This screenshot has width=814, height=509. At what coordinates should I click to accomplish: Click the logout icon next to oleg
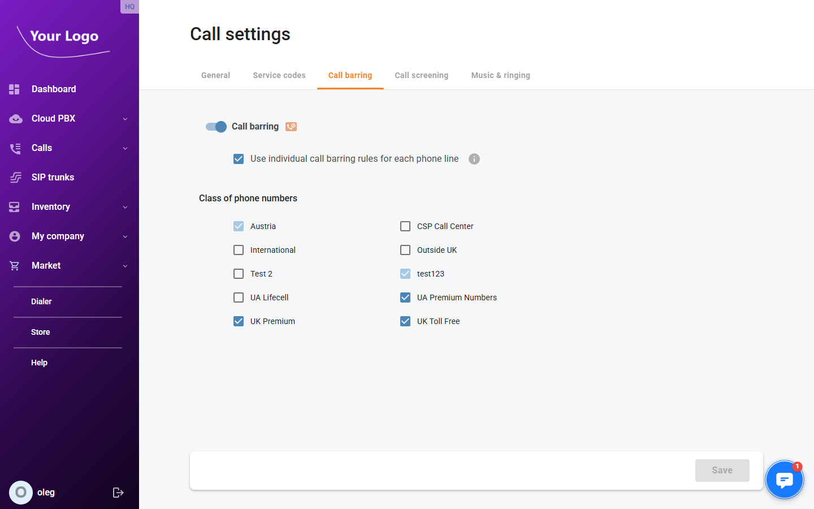point(118,492)
